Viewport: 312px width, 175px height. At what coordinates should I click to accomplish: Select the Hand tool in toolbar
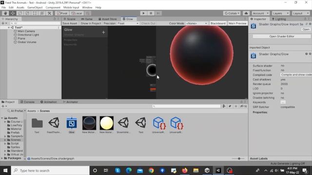click(x=5, y=13)
